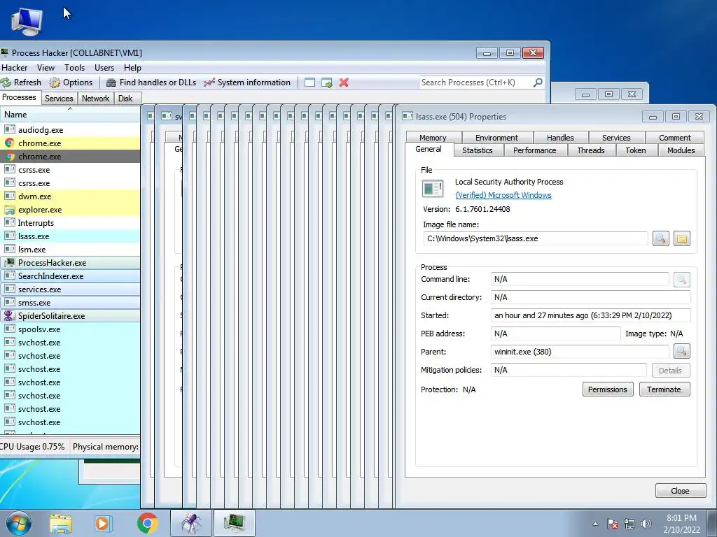
Task: Select audiodg.exe in the process list
Action: point(70,129)
